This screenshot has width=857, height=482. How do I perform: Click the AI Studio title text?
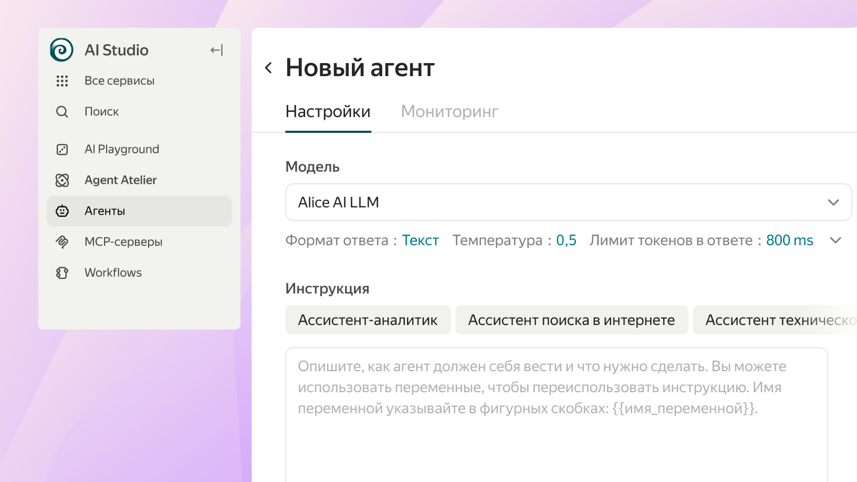point(117,50)
